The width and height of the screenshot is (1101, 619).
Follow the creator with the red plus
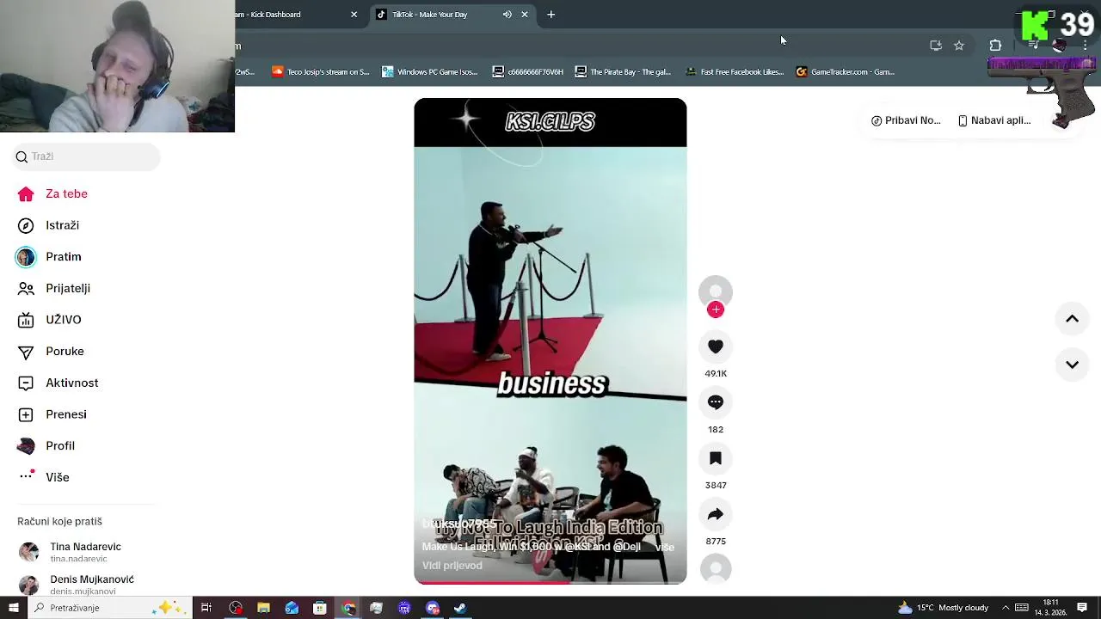716,309
